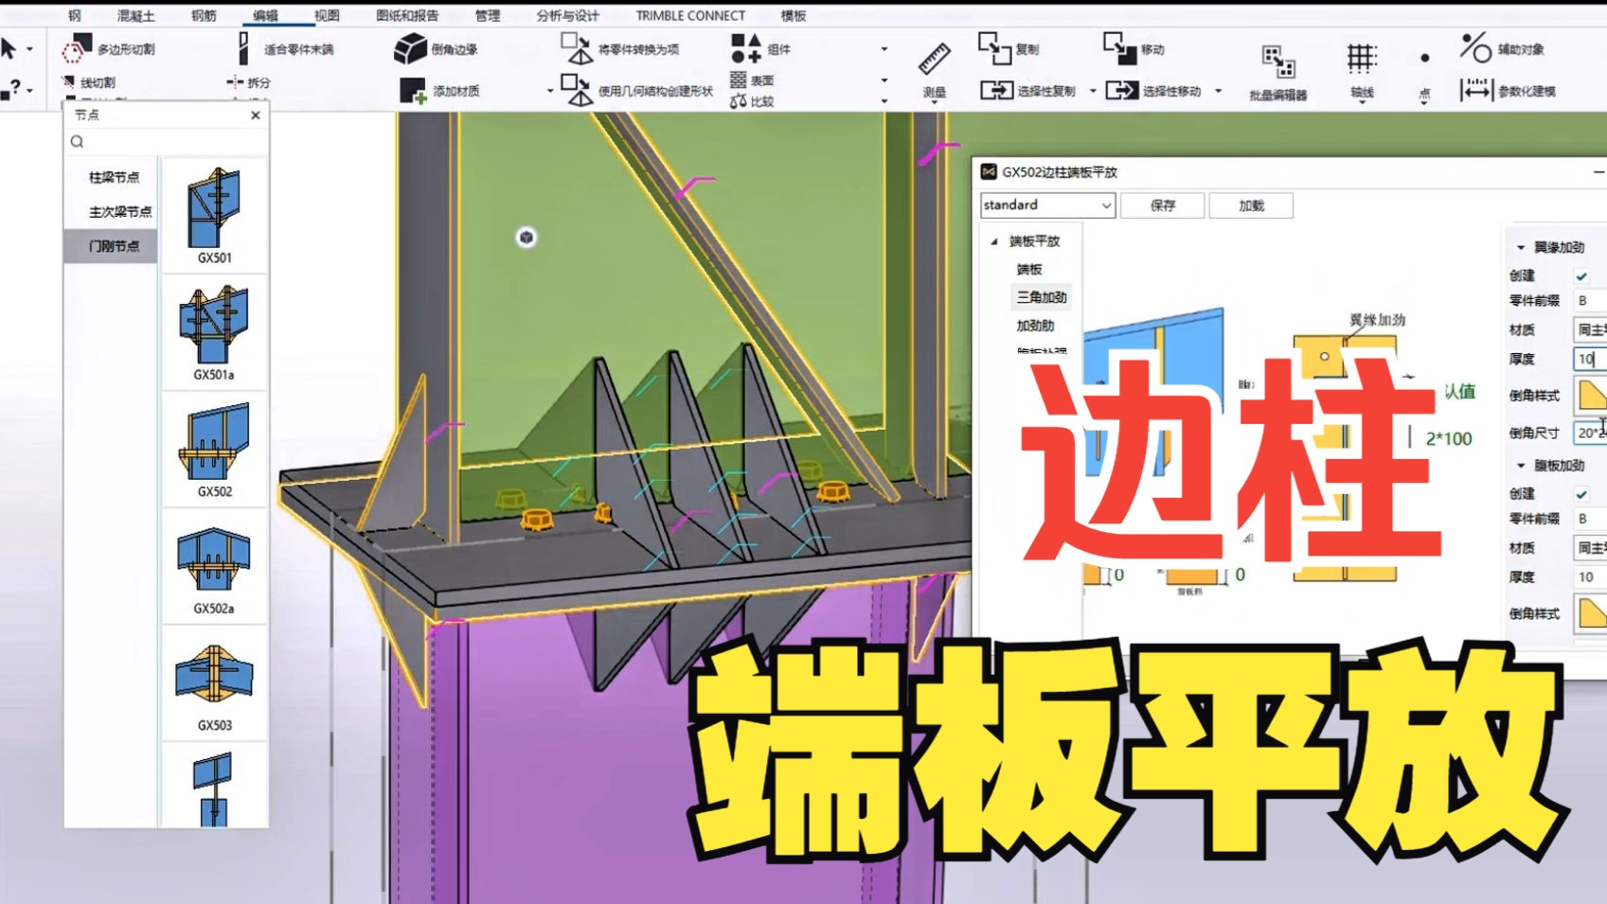
Task: Select the GX501a node thumbnail
Action: tap(214, 333)
